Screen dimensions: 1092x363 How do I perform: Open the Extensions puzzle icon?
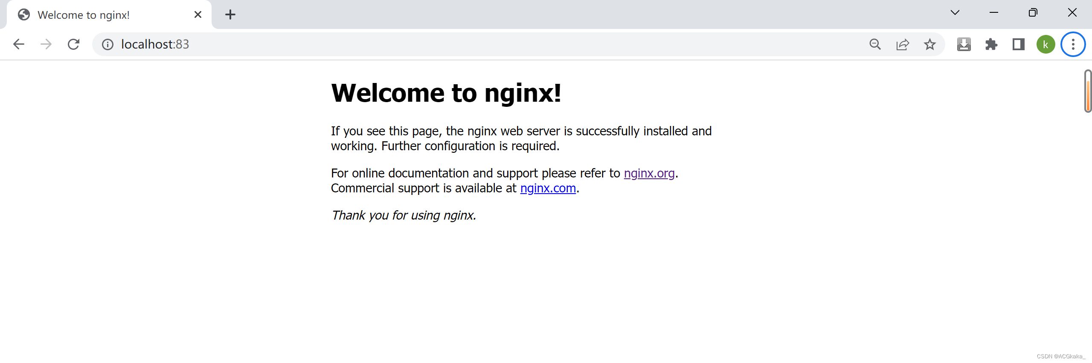pos(991,44)
